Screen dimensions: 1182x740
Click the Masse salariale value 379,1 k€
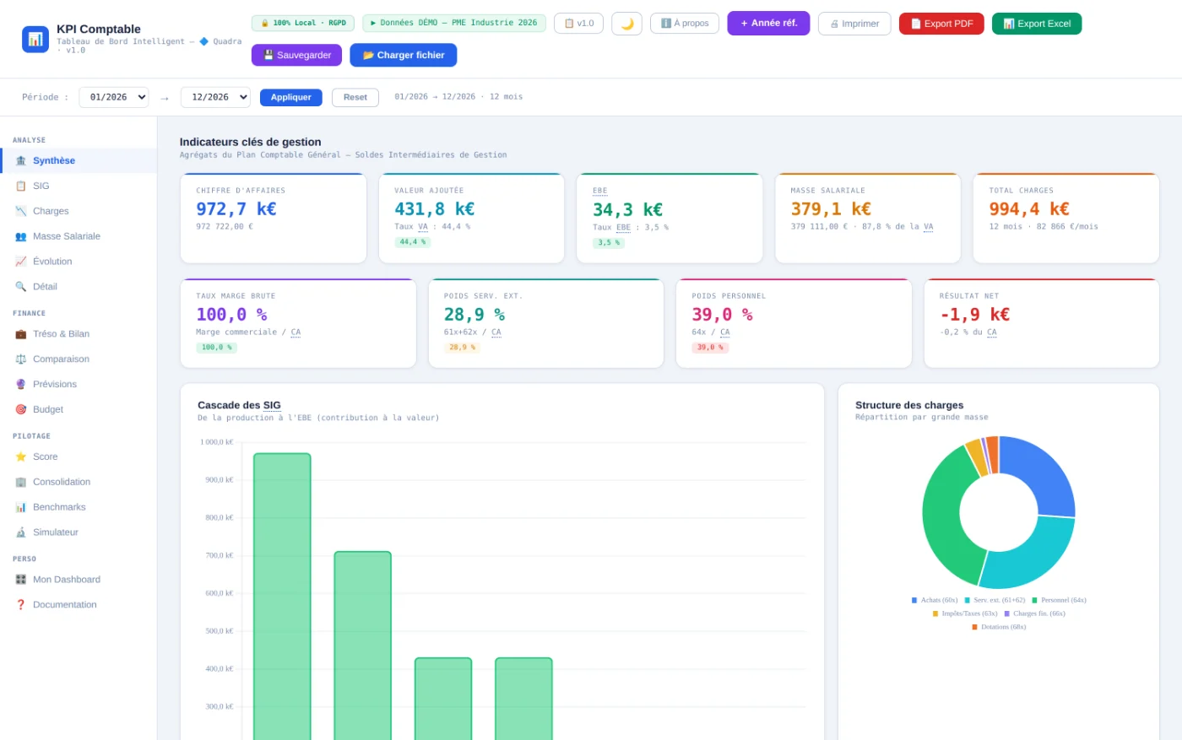[x=831, y=208]
